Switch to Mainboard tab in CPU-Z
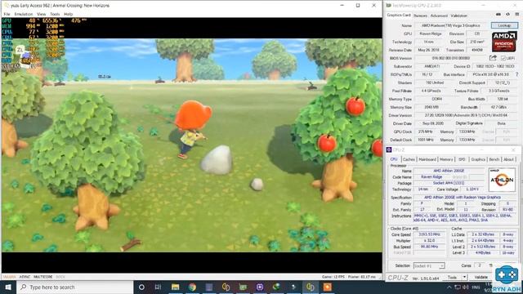Image resolution: width=523 pixels, height=294 pixels. [427, 160]
